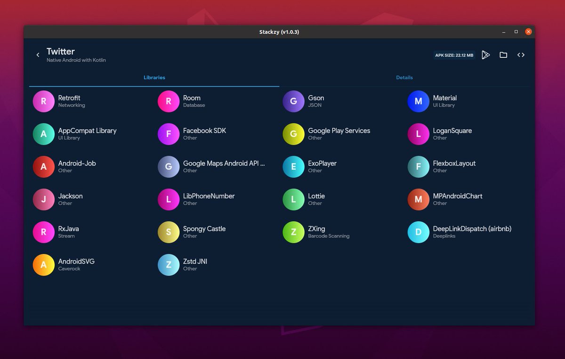The height and width of the screenshot is (359, 565).
Task: Select the AndroidSVG library name
Action: 76,261
